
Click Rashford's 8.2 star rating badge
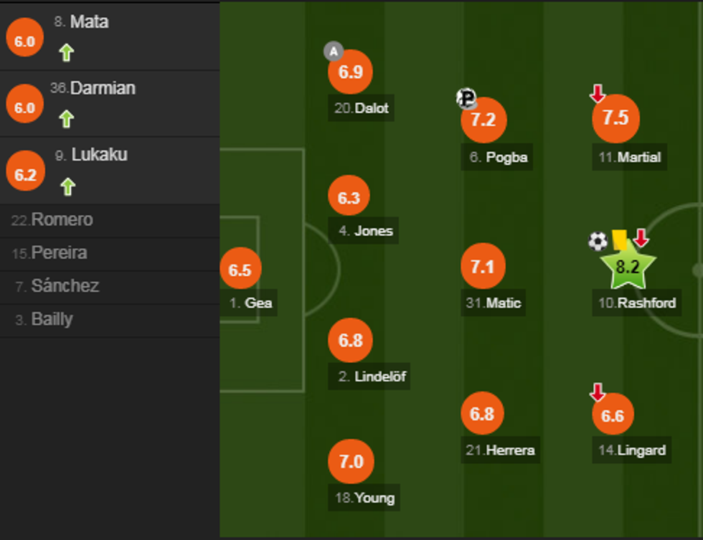click(x=628, y=267)
